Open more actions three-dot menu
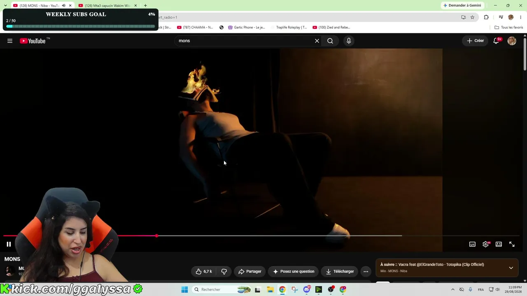 pos(366,271)
